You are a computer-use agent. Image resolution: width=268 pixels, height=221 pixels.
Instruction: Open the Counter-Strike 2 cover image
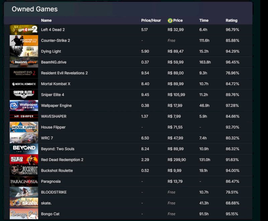pyautogui.click(x=24, y=40)
